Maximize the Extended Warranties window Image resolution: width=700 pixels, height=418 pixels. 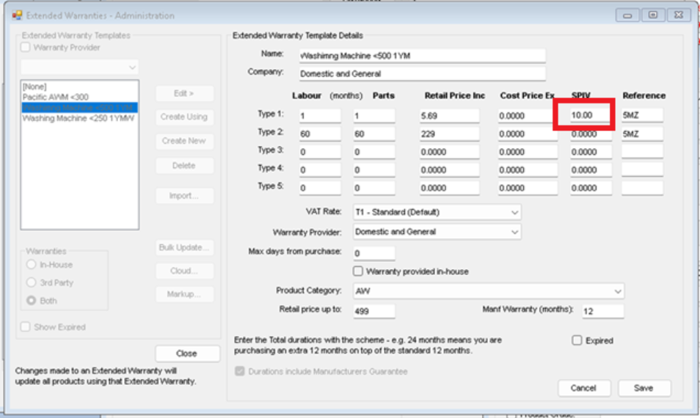(653, 15)
